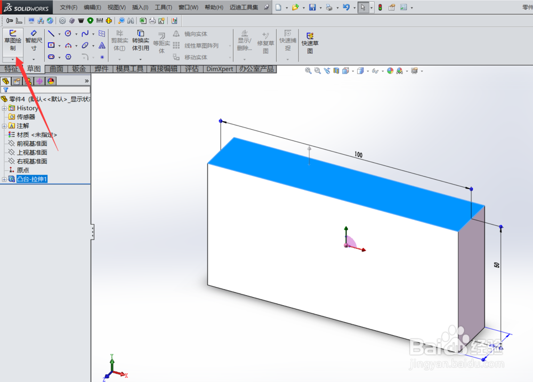Switch to the 评估 Evaluate tab
533x382 pixels.
[x=192, y=69]
